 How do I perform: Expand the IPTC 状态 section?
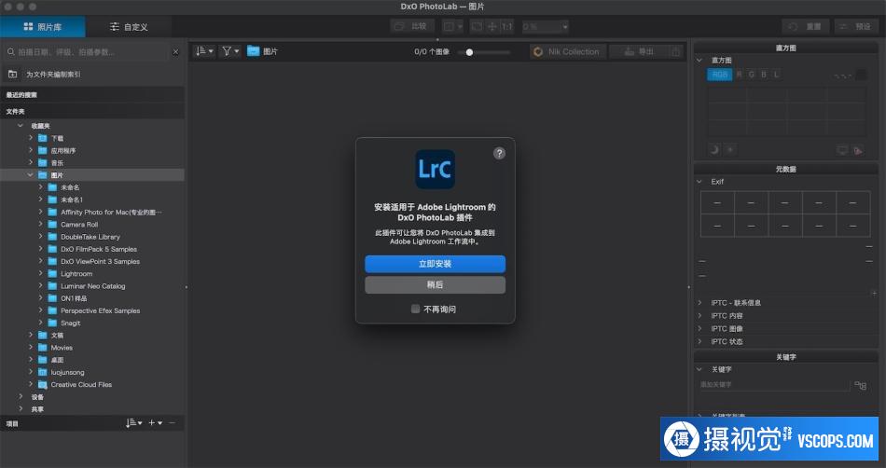(699, 341)
